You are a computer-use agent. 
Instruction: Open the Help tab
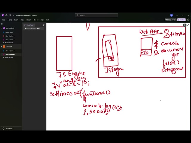coord(48,20)
